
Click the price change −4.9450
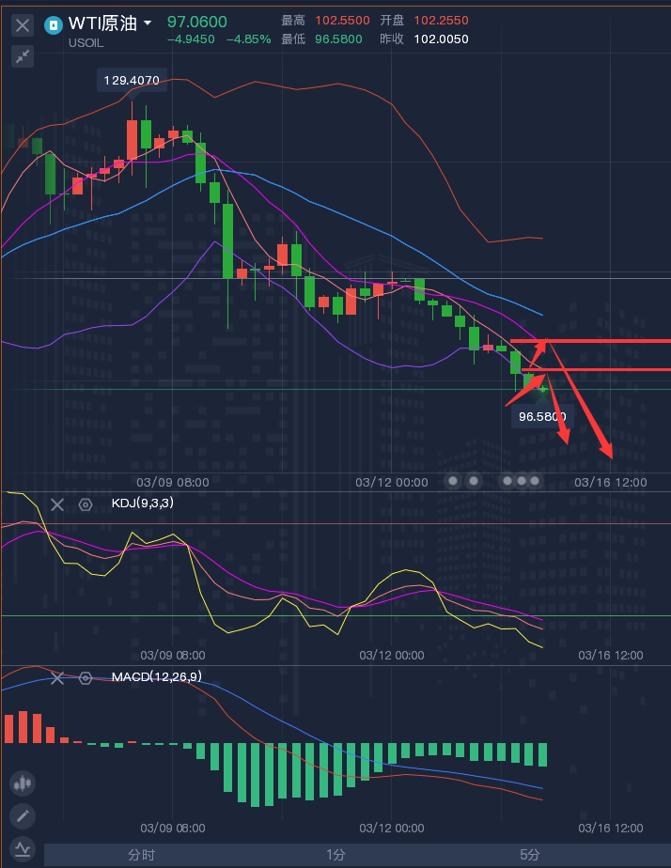pyautogui.click(x=191, y=39)
